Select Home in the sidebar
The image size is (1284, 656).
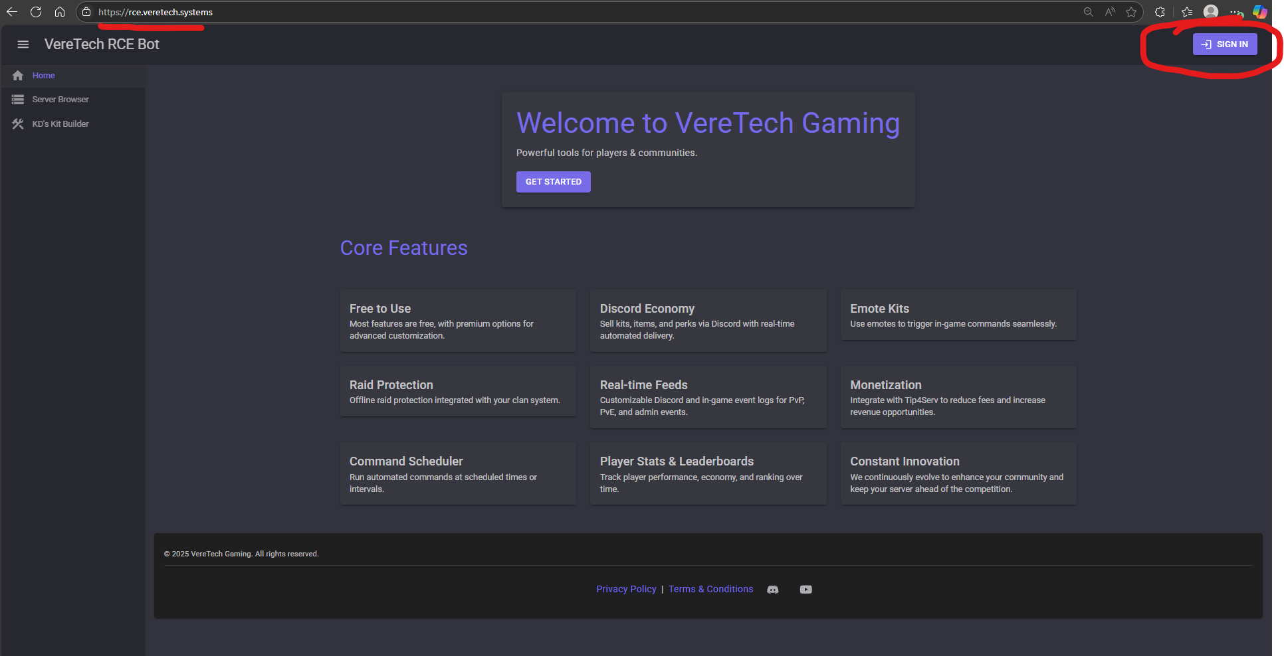72,76
